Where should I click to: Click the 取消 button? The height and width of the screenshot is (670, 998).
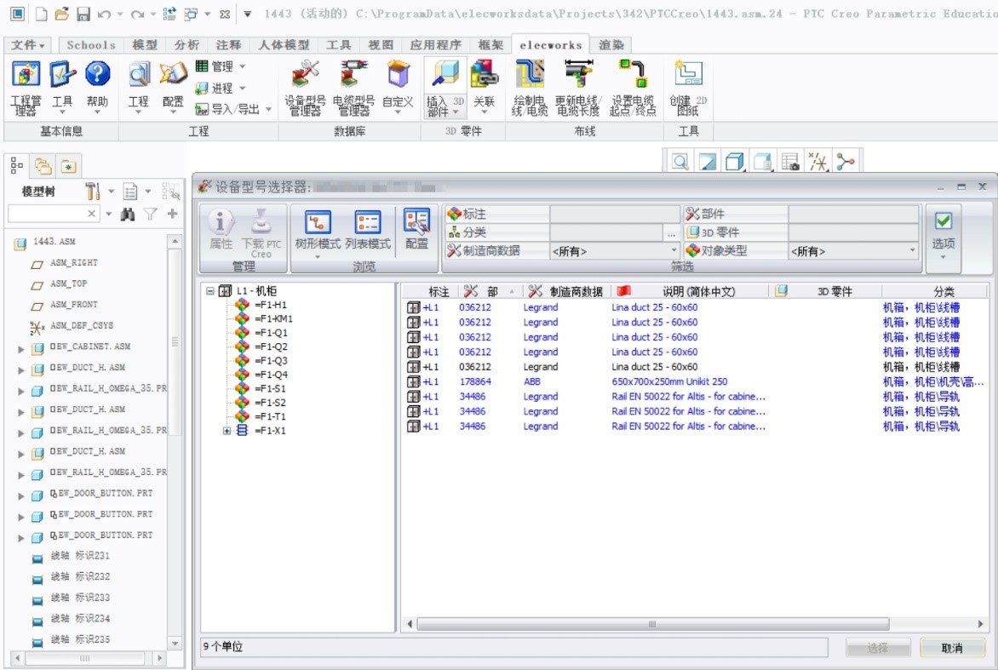(x=951, y=648)
